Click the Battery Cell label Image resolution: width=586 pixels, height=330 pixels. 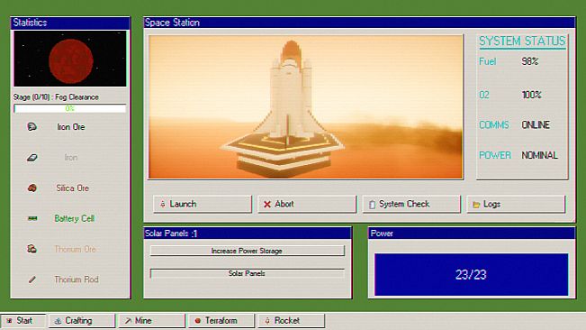point(75,218)
